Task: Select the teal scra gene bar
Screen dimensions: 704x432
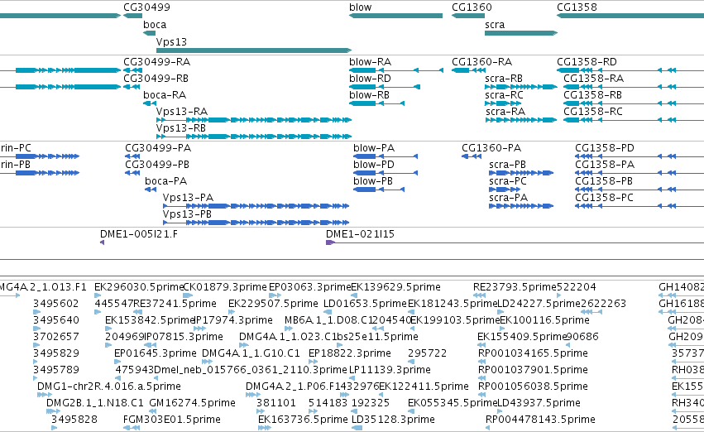Action: tap(521, 33)
